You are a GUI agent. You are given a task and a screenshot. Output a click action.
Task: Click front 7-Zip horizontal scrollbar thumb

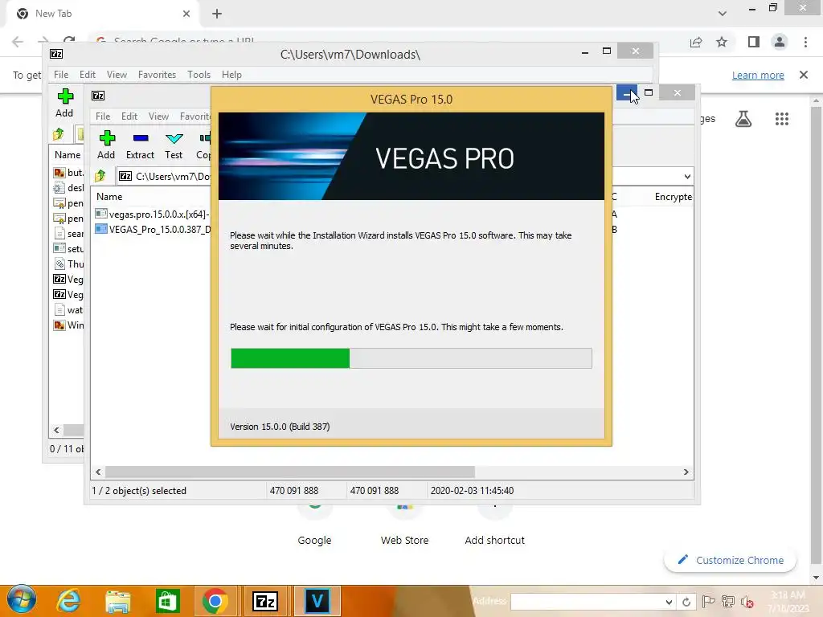tap(289, 472)
